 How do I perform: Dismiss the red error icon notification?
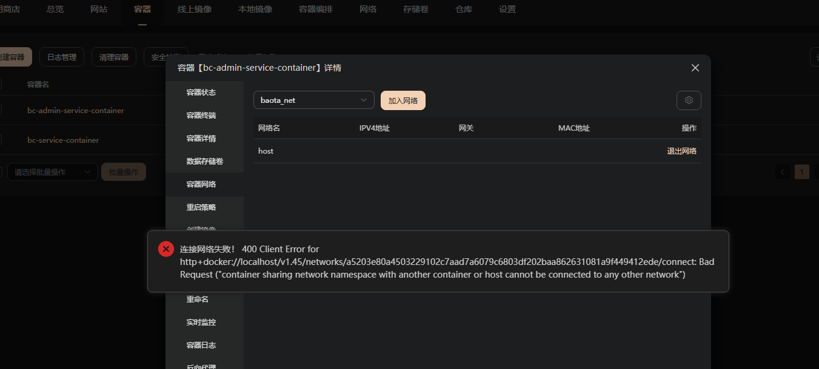click(166, 249)
